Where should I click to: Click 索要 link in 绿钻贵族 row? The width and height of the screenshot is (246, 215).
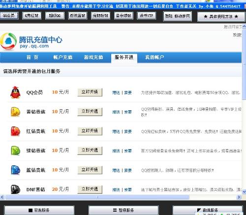(128, 151)
